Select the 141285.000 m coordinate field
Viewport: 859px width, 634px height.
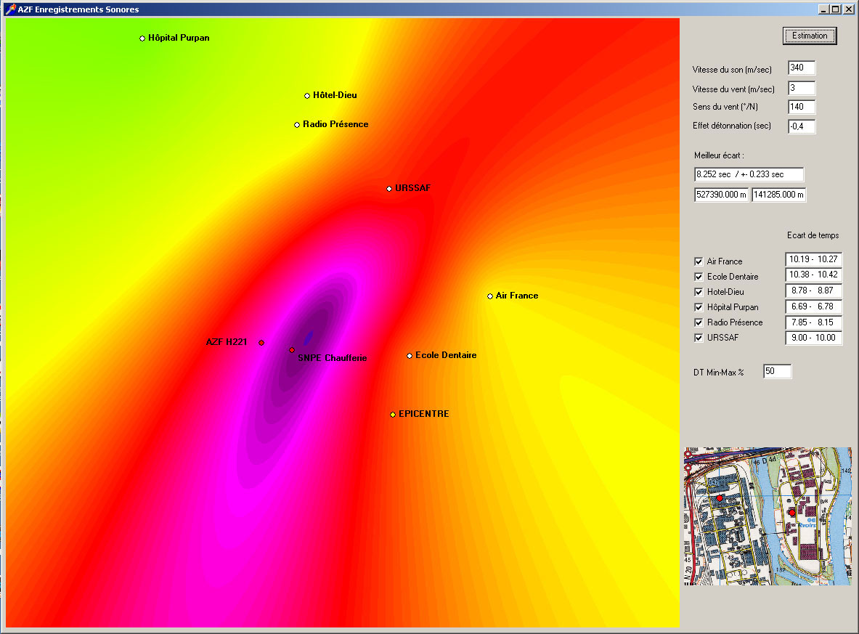[x=778, y=195]
